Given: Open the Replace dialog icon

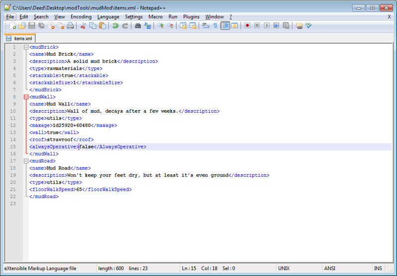Looking at the screenshot, I should [x=147, y=26].
